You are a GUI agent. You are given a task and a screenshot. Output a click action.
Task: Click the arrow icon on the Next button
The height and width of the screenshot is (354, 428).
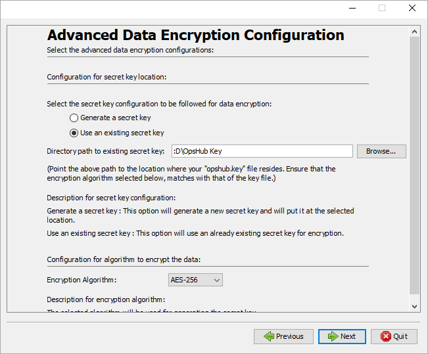pyautogui.click(x=333, y=336)
